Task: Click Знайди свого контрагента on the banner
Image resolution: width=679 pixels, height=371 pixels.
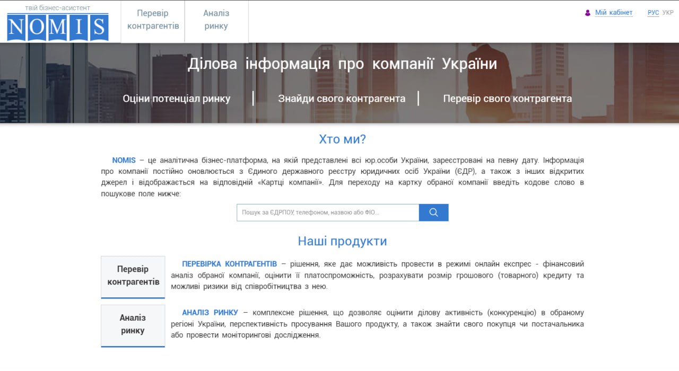Action: click(x=341, y=99)
